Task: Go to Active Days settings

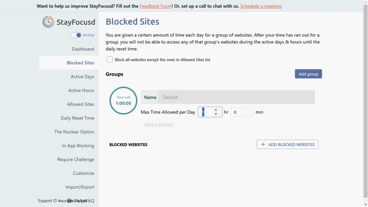Action: pyautogui.click(x=83, y=77)
